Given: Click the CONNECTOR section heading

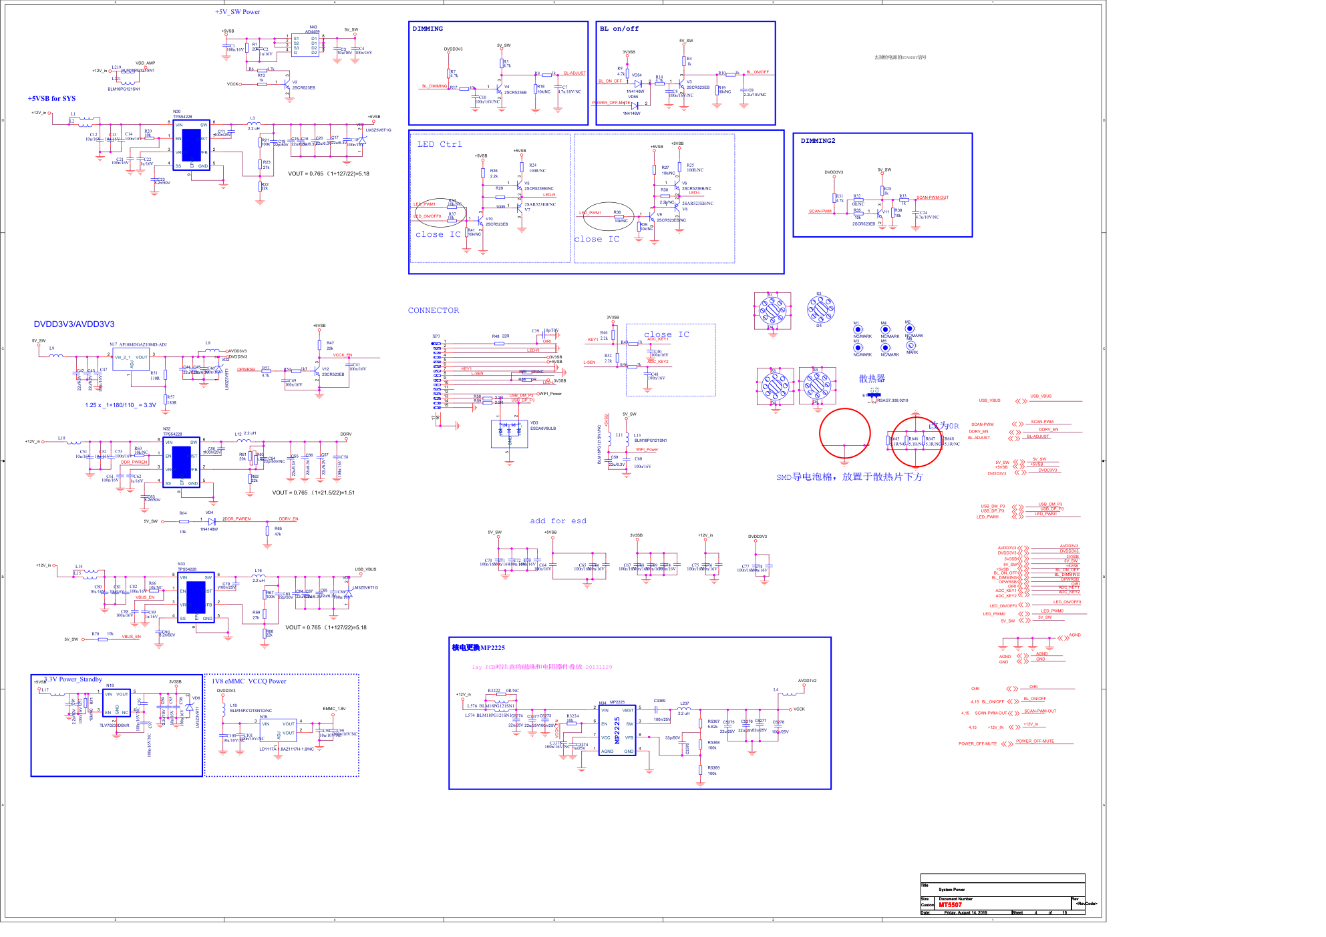Looking at the screenshot, I should (434, 310).
